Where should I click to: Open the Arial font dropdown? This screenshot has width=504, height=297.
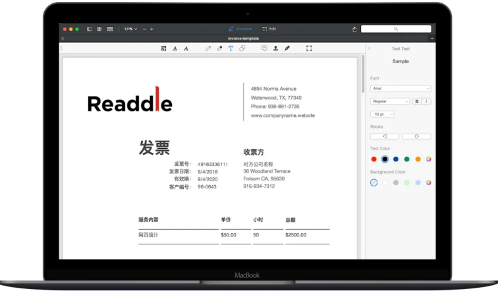401,88
